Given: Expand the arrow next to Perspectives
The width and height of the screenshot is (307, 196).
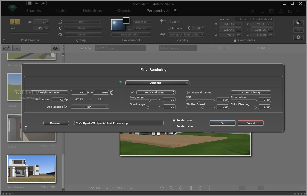Looking at the screenshot, I should [x=175, y=10].
